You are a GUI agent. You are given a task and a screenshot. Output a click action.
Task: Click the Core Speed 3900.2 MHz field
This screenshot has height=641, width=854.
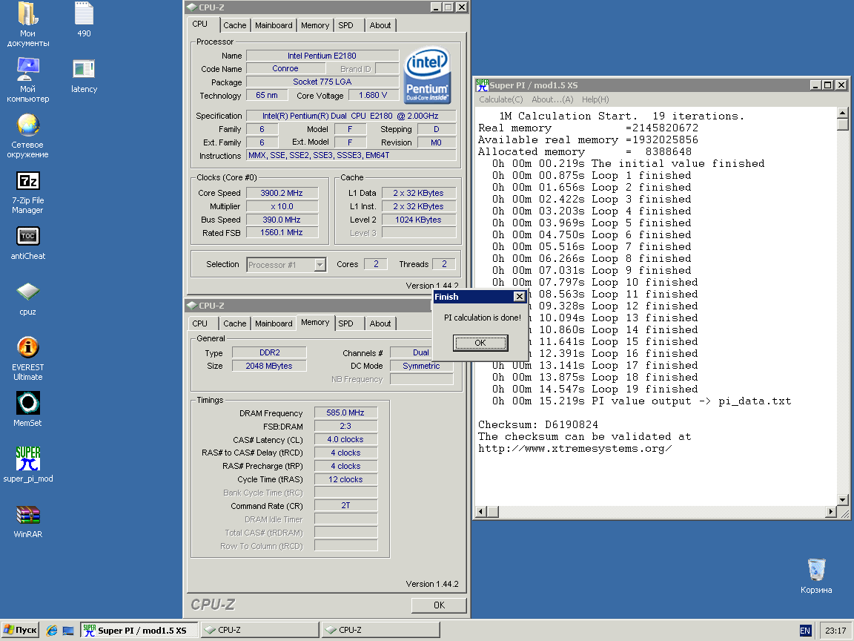pyautogui.click(x=282, y=193)
